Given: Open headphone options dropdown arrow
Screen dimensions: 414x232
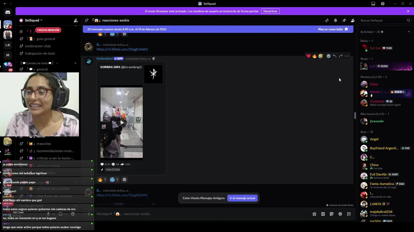Looking at the screenshot, I should coord(66,214).
